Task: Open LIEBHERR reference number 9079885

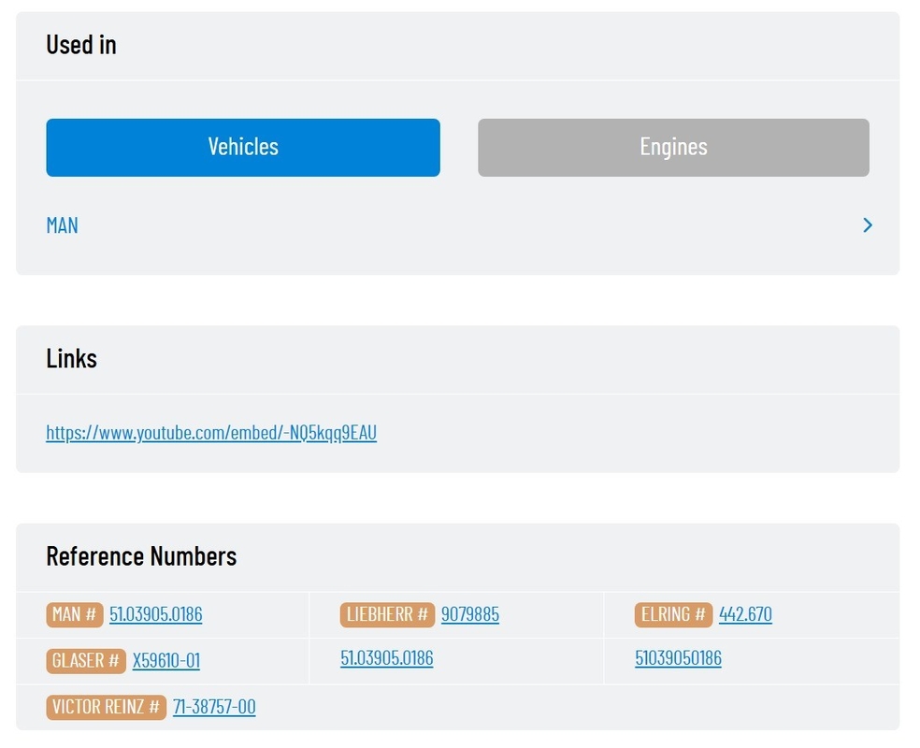Action: (x=470, y=614)
